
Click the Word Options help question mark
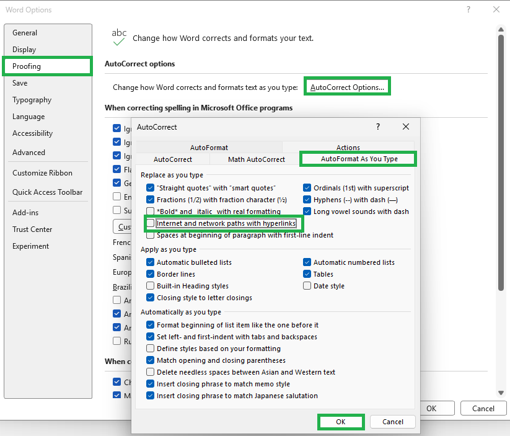(x=468, y=9)
